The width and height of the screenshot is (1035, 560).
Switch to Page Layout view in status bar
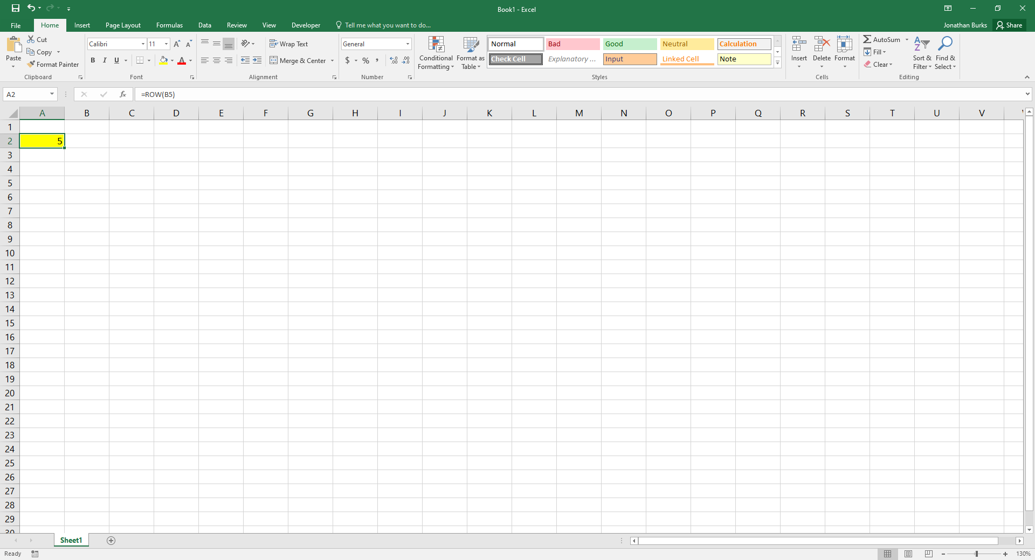click(x=908, y=554)
